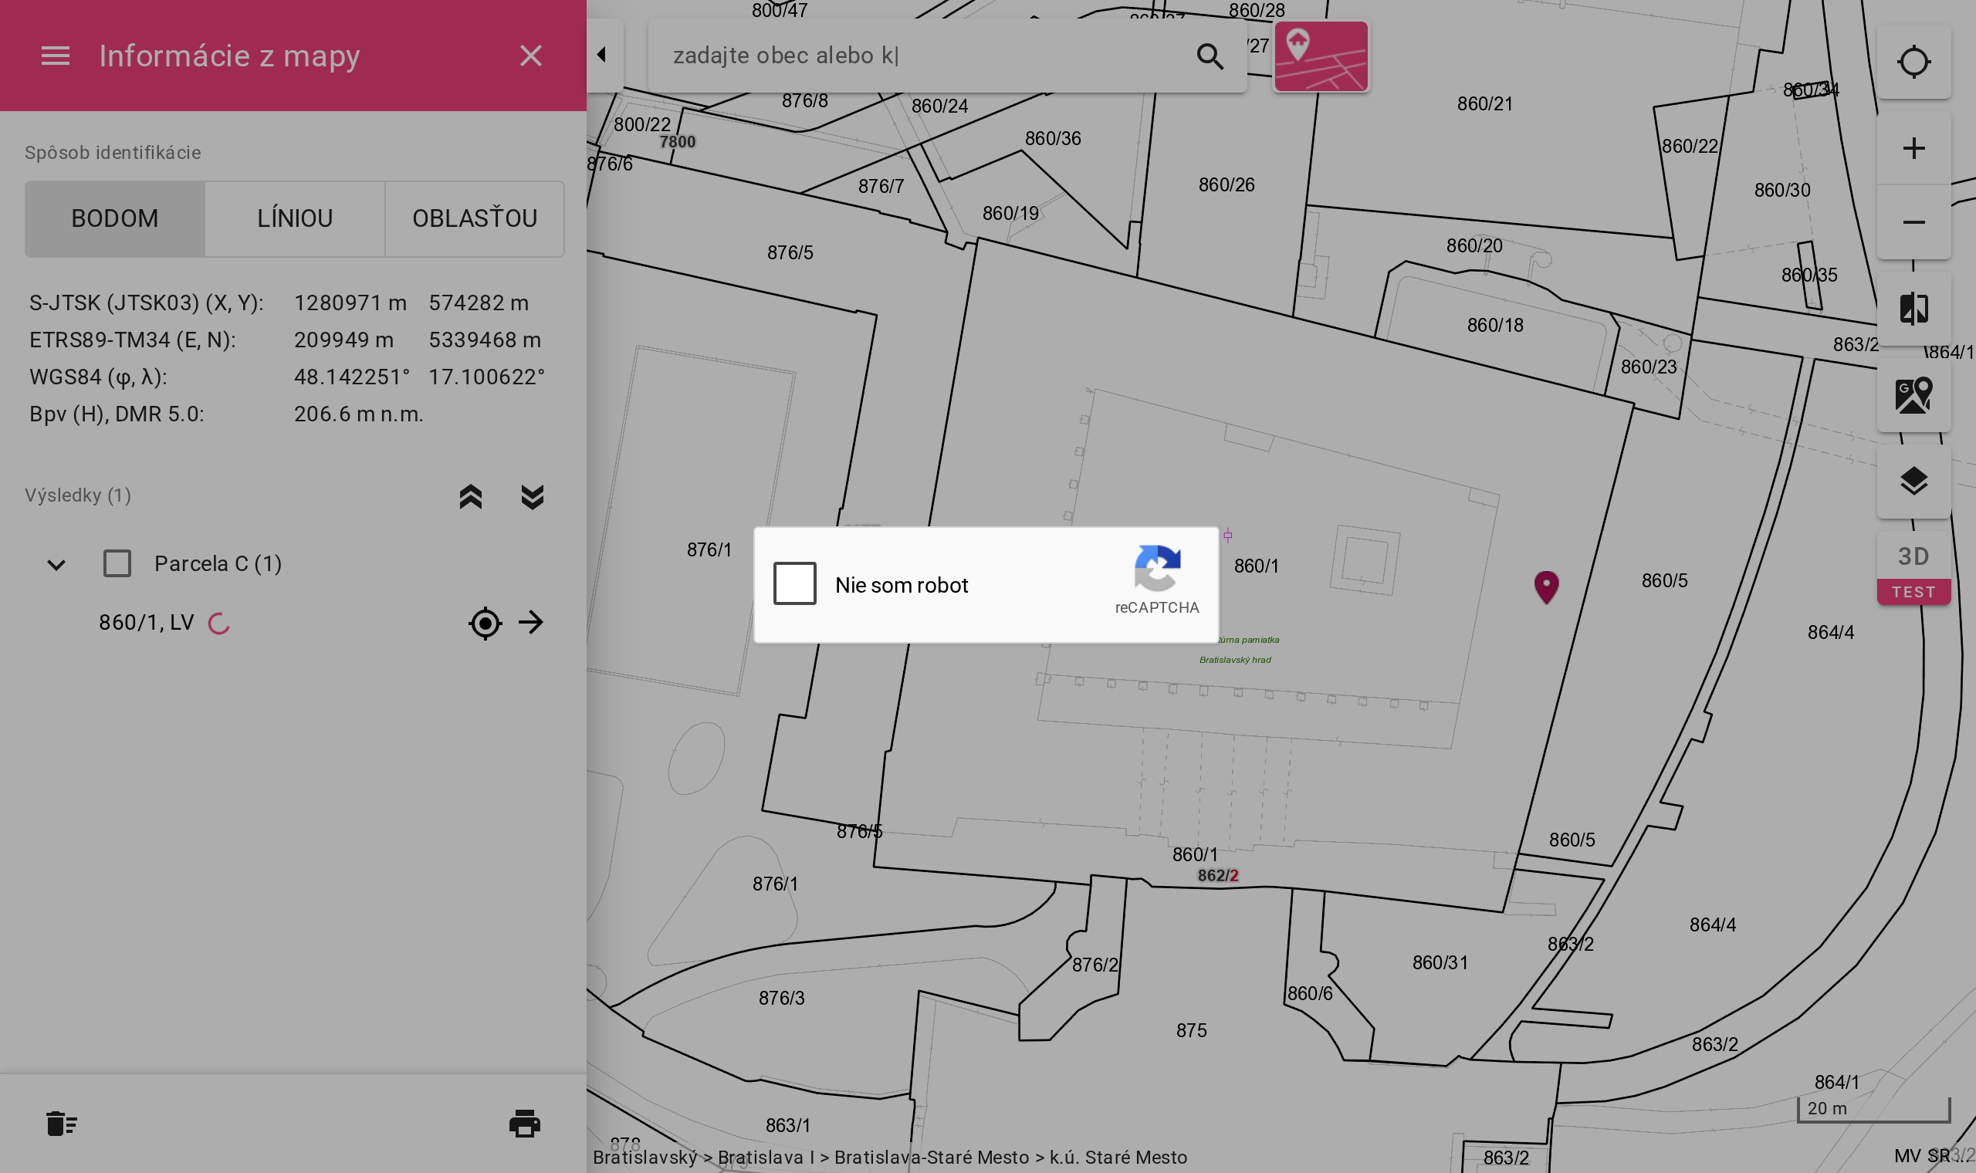The height and width of the screenshot is (1173, 1976).
Task: Open the map layers panel
Action: coord(1913,482)
